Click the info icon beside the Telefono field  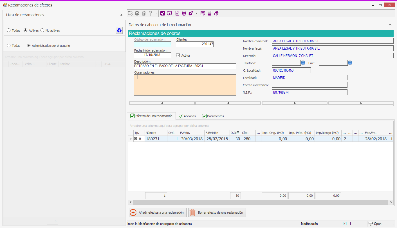pyautogui.click(x=303, y=63)
